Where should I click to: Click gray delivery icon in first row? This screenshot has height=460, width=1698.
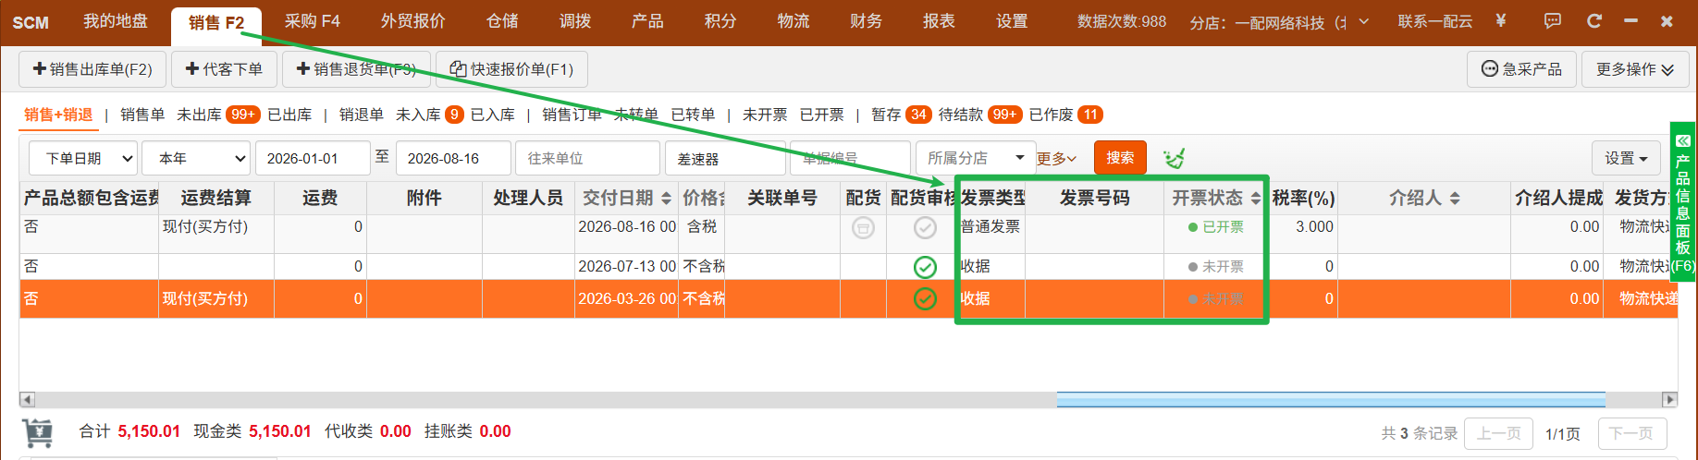863,228
